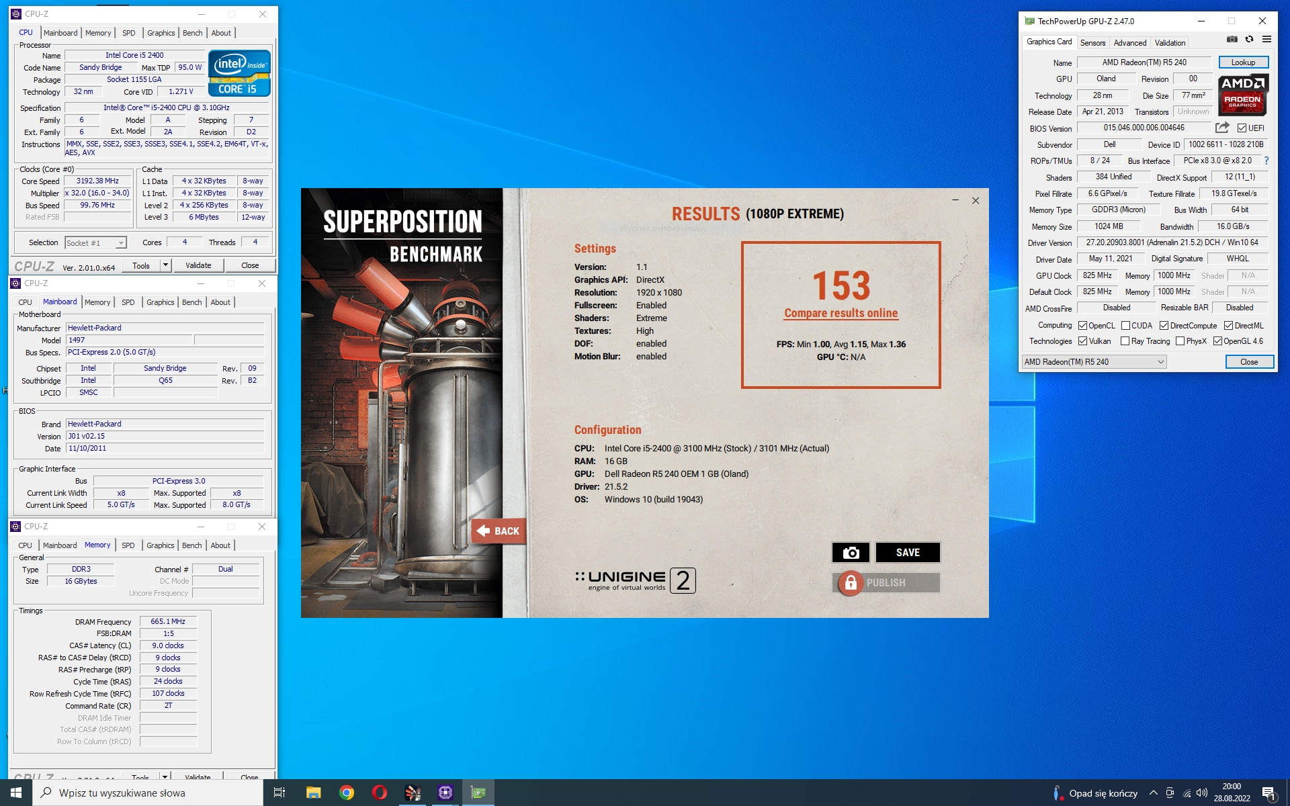
Task: Open the SPD tab in top CPU-Z window
Action: tap(129, 33)
